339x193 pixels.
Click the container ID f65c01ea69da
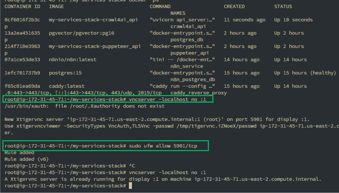(22, 86)
